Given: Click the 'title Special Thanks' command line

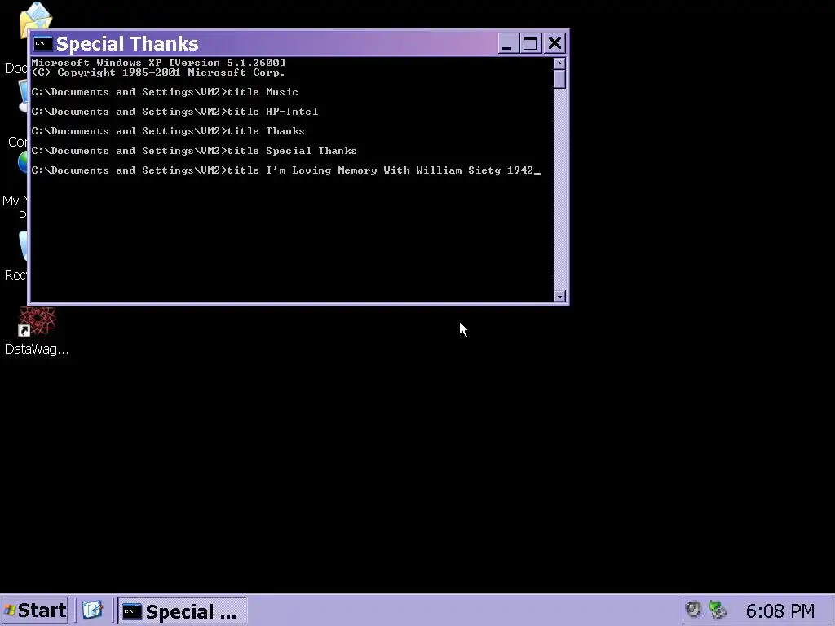Looking at the screenshot, I should 194,151.
